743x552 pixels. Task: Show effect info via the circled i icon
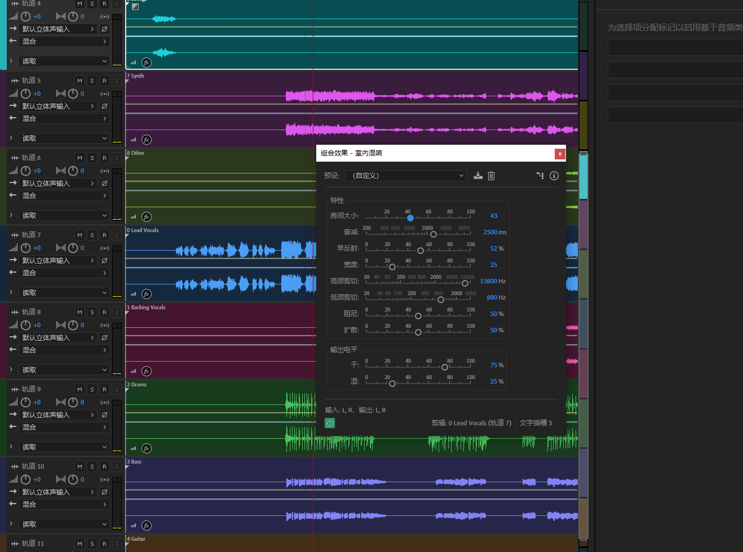coord(554,176)
